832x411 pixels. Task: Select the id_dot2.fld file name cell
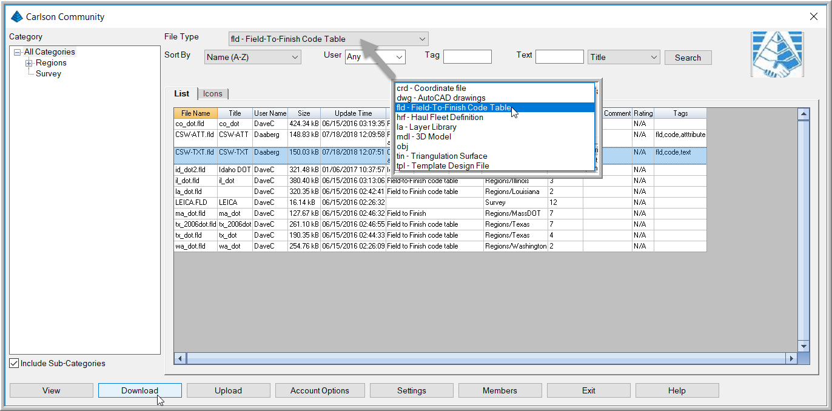196,170
